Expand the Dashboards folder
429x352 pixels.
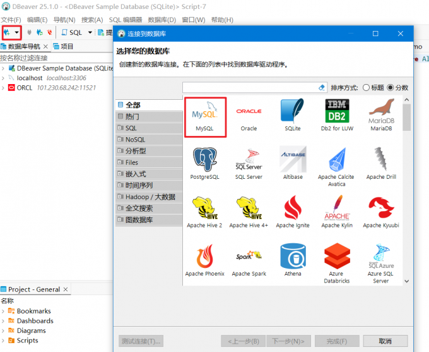3,321
